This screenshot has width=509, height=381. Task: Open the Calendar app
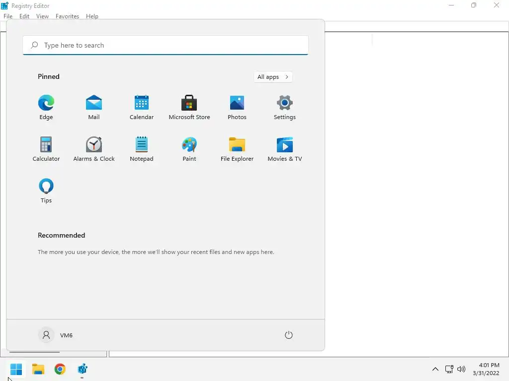(x=142, y=108)
